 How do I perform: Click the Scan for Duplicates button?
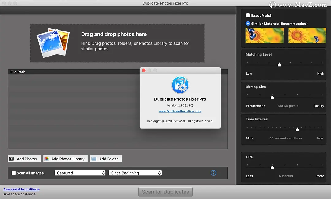tap(165, 192)
